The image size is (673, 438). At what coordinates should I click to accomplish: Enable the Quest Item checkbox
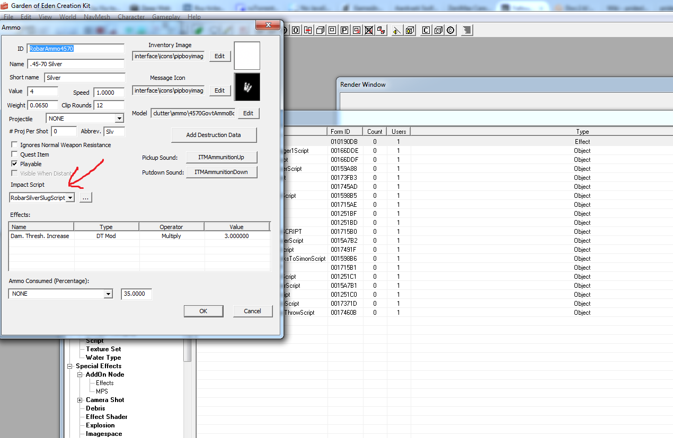click(x=14, y=154)
